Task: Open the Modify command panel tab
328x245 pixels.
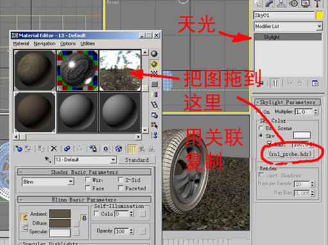Action: click(269, 4)
